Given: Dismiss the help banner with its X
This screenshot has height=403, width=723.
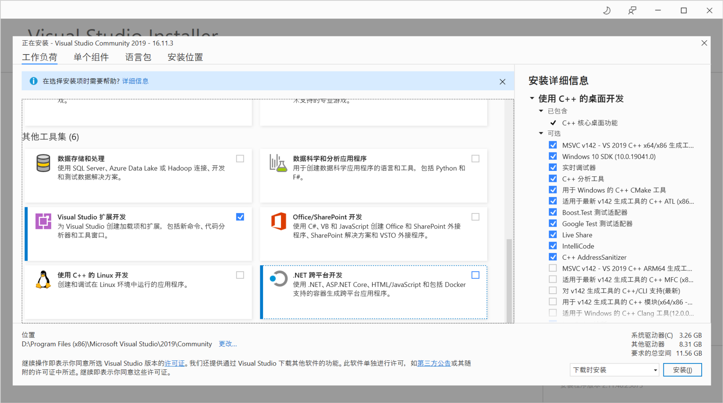Looking at the screenshot, I should 502,82.
